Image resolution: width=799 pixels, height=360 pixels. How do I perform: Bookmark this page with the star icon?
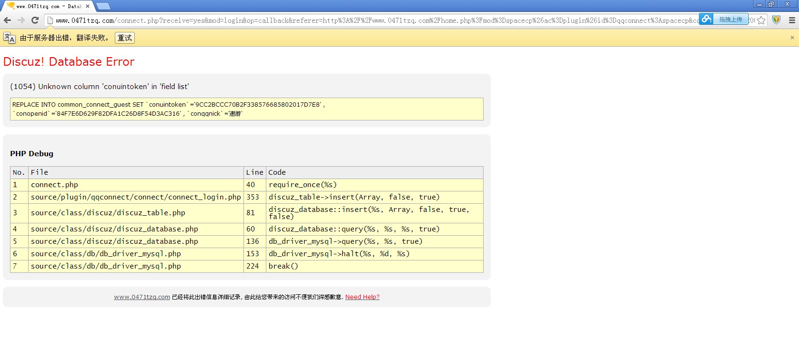(x=761, y=20)
